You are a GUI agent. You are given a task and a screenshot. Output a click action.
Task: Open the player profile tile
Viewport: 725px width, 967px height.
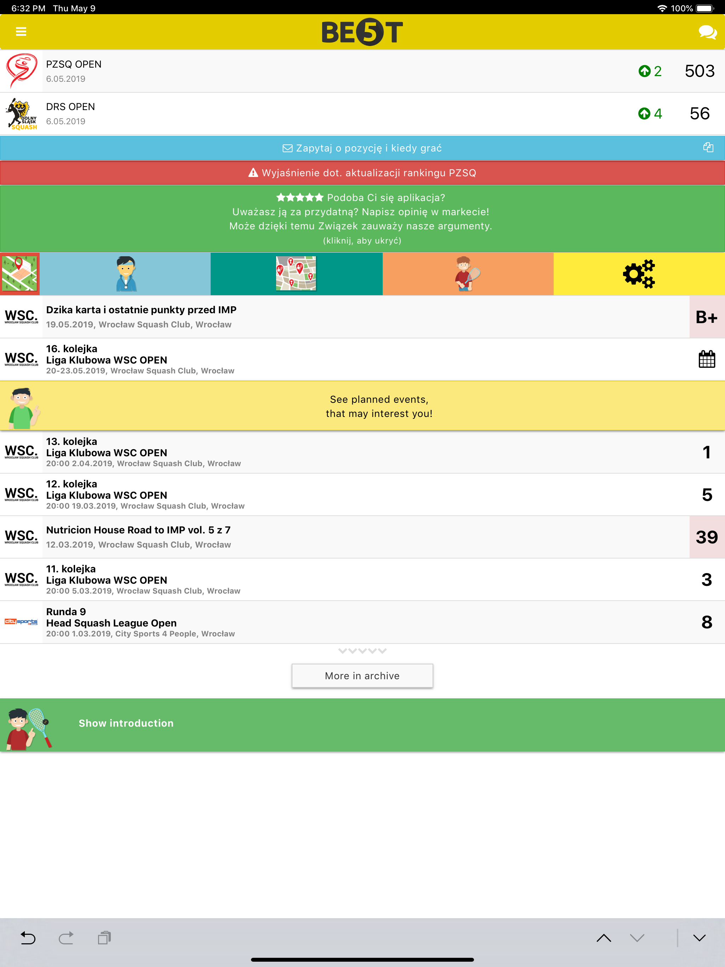(x=126, y=274)
